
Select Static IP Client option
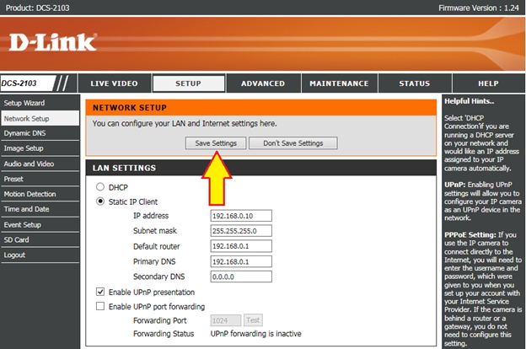(x=101, y=201)
